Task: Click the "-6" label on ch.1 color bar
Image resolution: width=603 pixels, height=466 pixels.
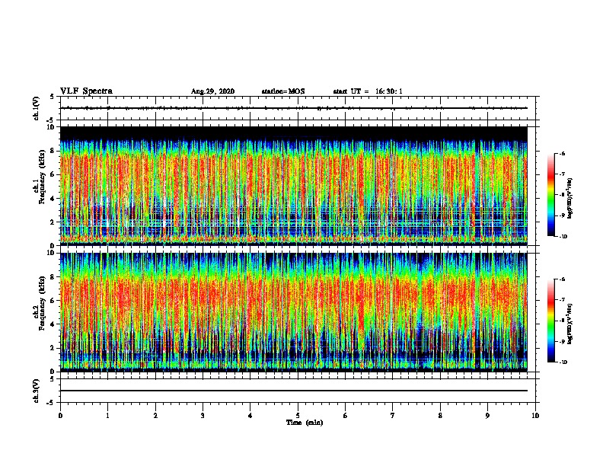Action: coord(562,153)
